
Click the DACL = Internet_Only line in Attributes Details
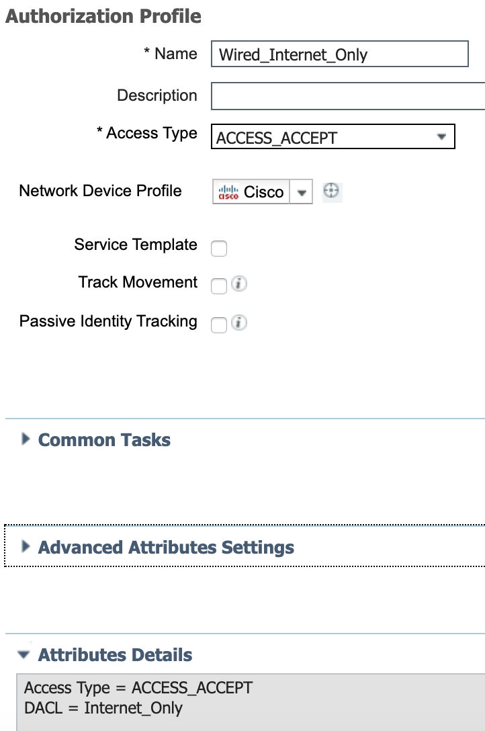103,708
